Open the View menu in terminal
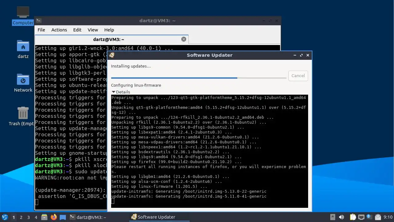 click(x=93, y=30)
